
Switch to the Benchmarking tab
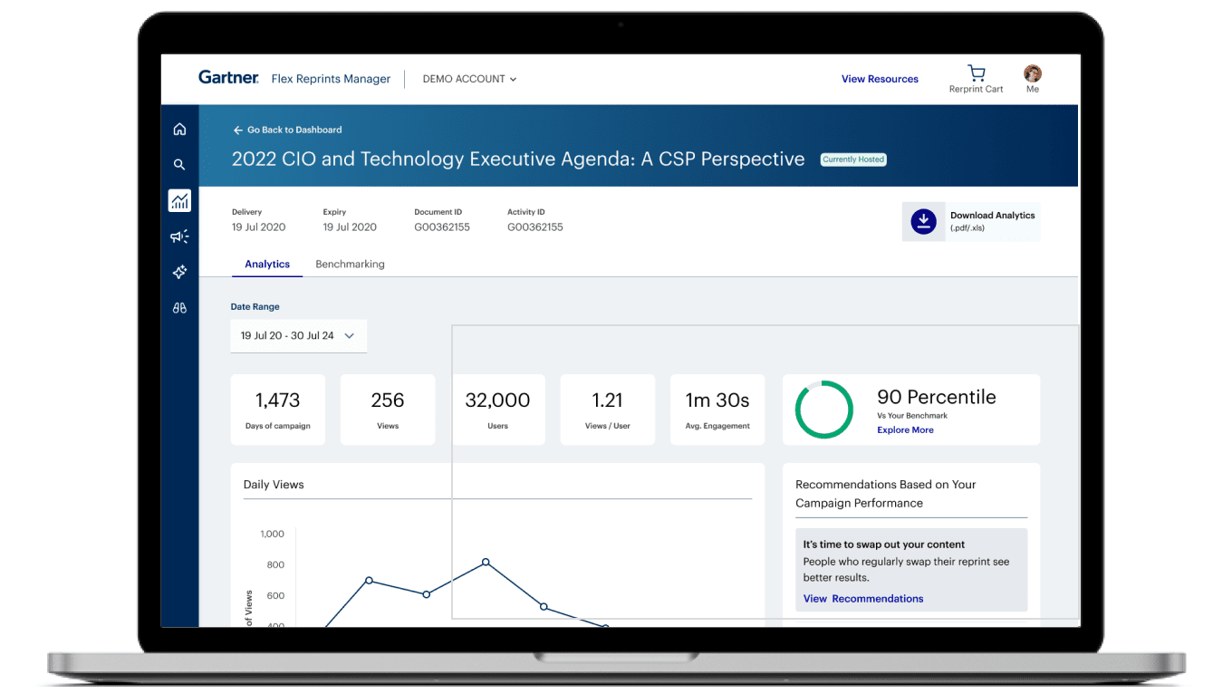[350, 265]
